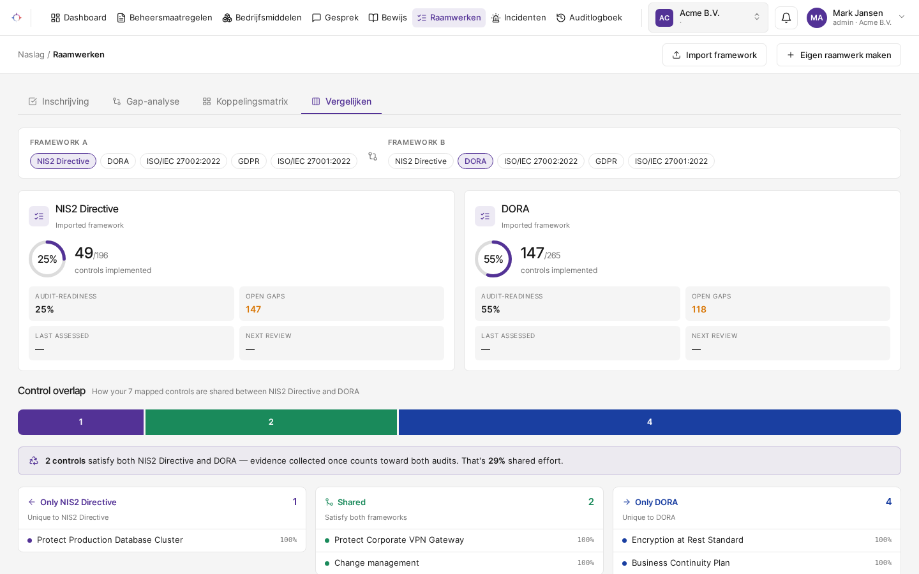The height and width of the screenshot is (574, 919).
Task: Click blue overlap bar segment 4
Action: coord(650,422)
